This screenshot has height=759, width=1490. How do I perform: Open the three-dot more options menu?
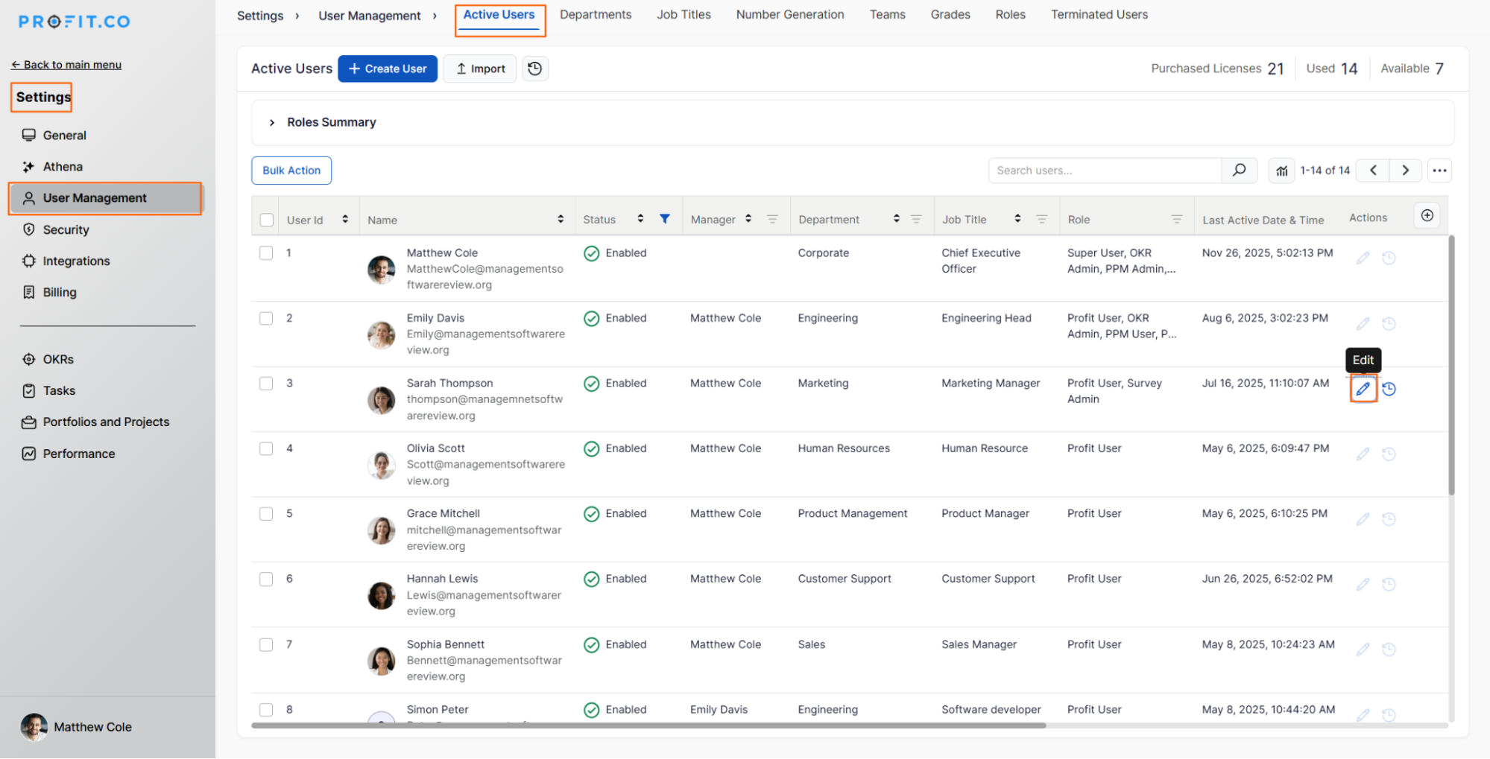(1439, 171)
